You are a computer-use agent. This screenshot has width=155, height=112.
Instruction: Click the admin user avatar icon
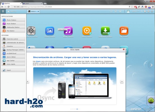pyautogui.click(x=128, y=11)
